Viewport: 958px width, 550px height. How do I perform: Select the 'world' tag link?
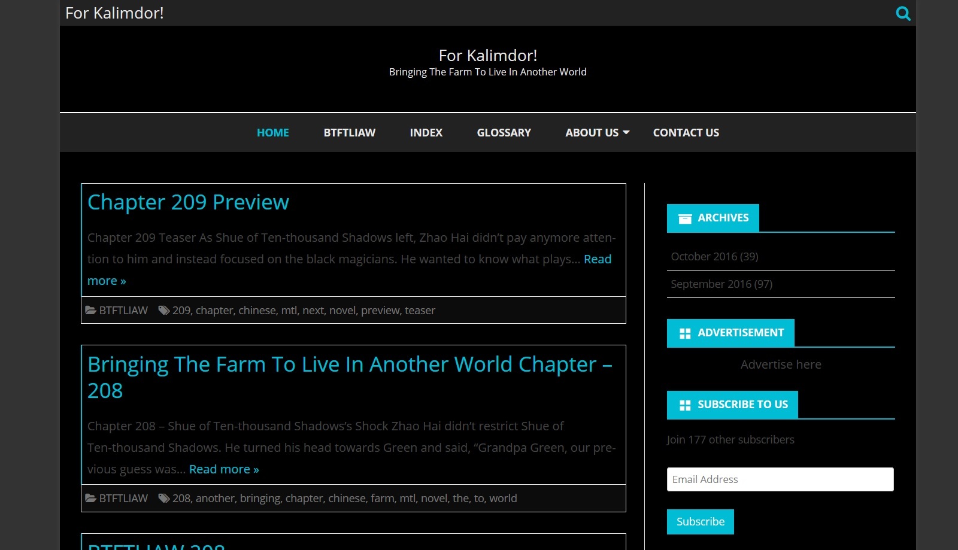(503, 498)
